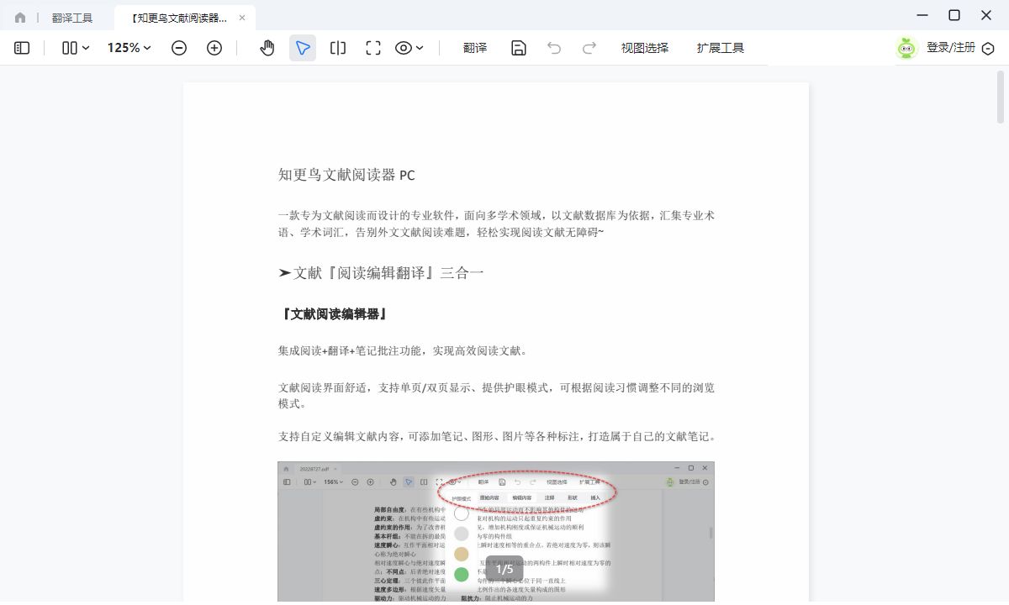The width and height of the screenshot is (1009, 605).
Task: Toggle the sidebar panel icon
Action: point(22,48)
